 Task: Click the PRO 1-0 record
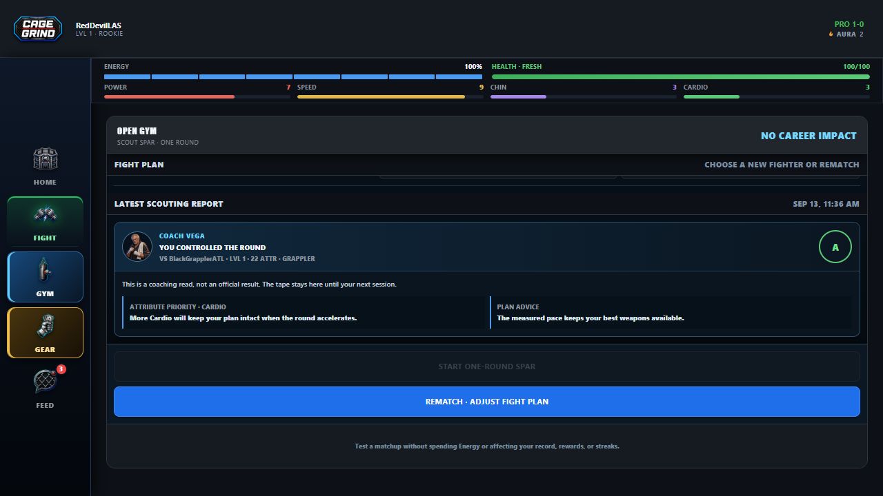[849, 24]
